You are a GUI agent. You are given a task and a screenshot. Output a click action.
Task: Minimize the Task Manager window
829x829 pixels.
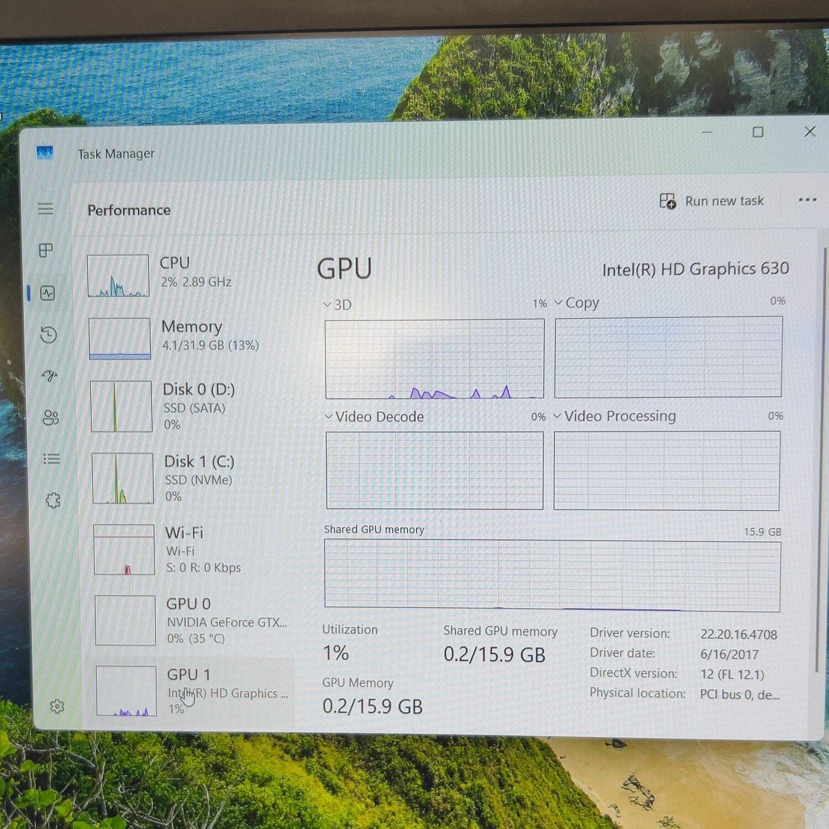point(707,132)
